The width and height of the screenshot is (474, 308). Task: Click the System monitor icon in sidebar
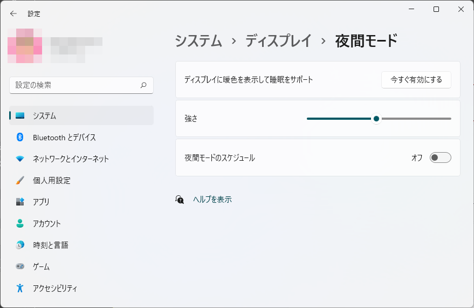[20, 115]
